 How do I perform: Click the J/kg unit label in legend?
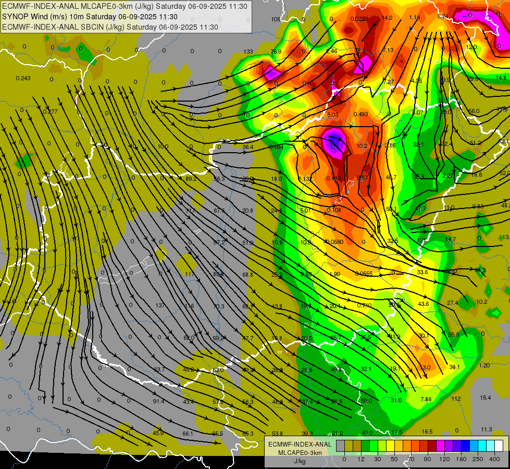point(300,461)
